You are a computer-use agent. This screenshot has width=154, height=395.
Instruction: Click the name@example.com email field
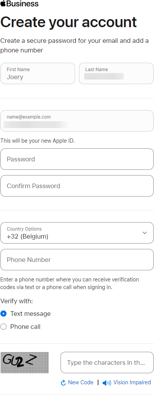coord(77,121)
